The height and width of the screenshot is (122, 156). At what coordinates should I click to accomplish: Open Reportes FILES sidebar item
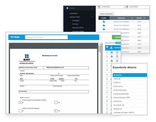(x=75, y=17)
